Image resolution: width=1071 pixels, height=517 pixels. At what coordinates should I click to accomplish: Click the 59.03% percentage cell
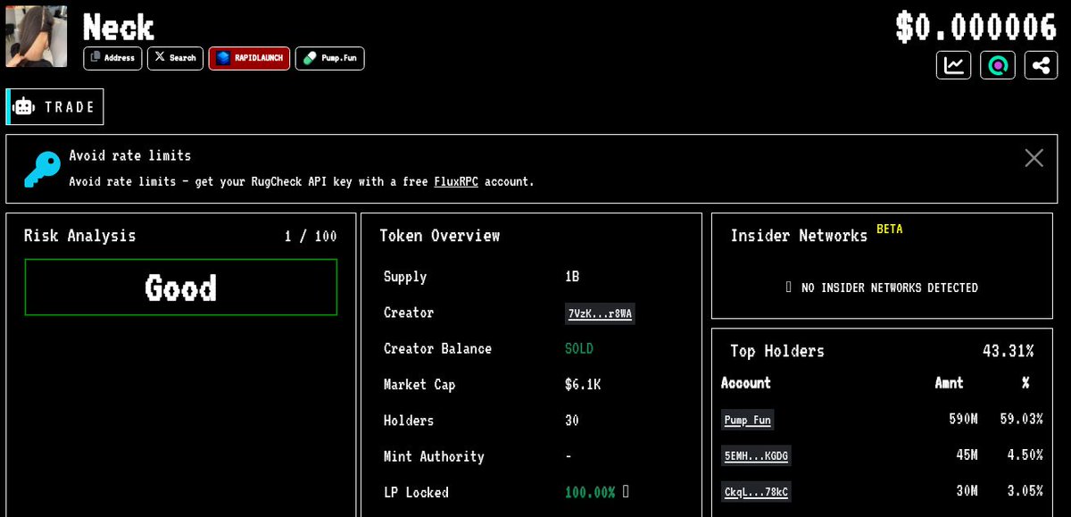(x=1020, y=419)
